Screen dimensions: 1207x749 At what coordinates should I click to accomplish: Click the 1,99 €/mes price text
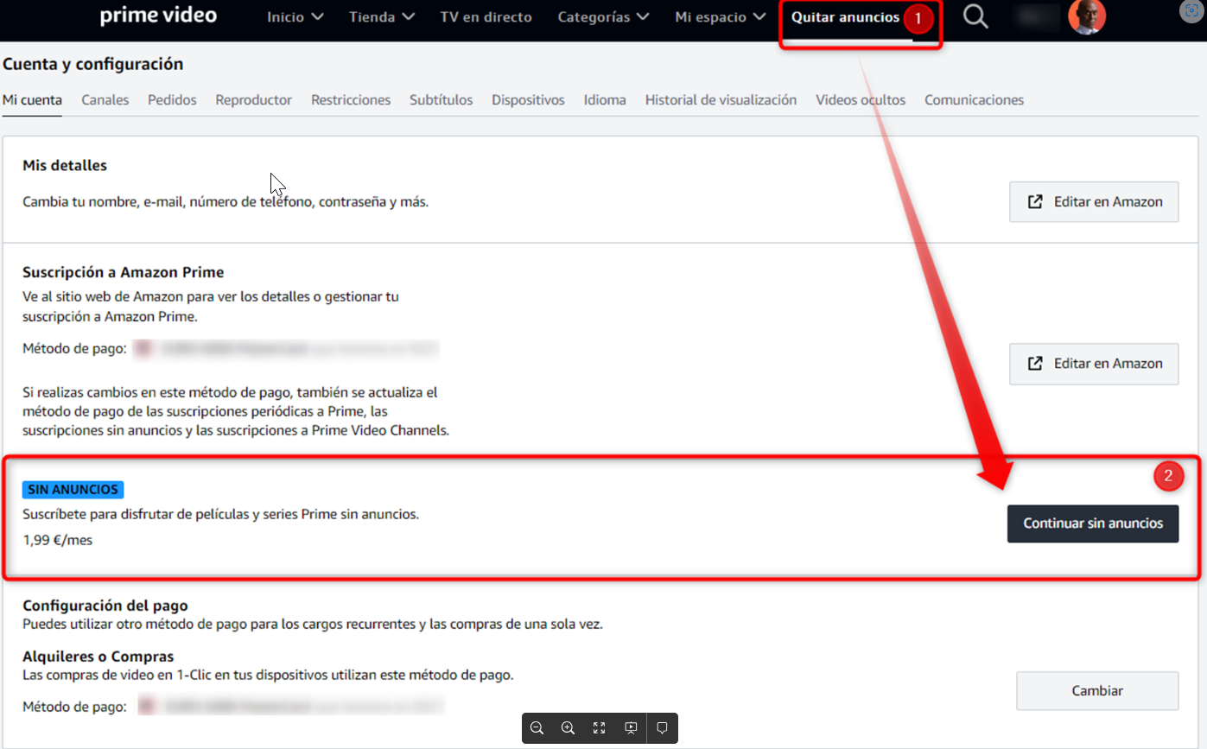coord(58,540)
